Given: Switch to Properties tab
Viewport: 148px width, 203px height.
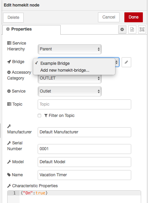Looking at the screenshot, I should (x=32, y=29).
